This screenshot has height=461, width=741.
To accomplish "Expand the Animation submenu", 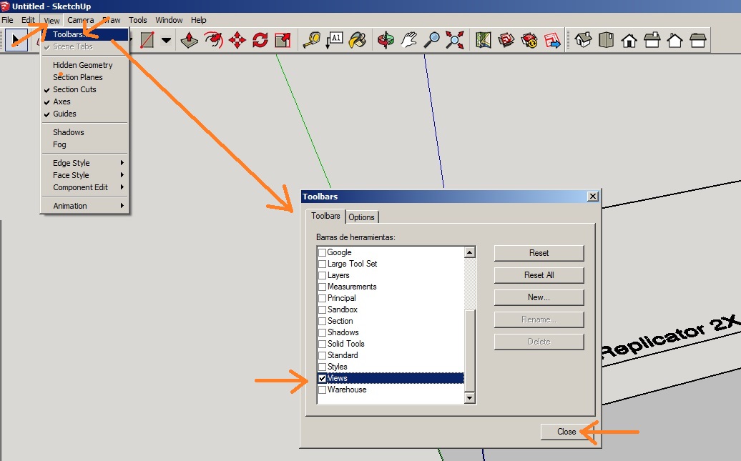I will coord(85,206).
